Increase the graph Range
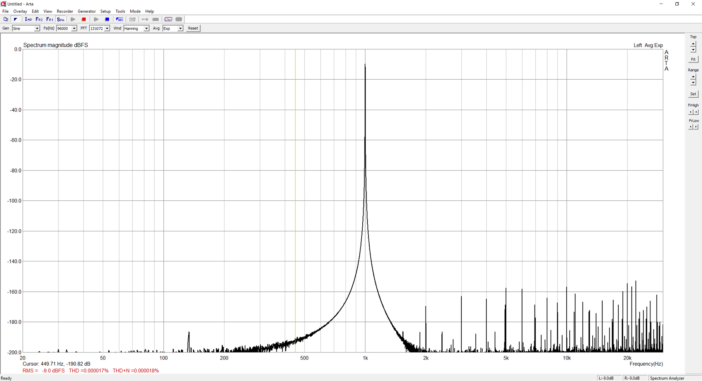 (x=693, y=77)
